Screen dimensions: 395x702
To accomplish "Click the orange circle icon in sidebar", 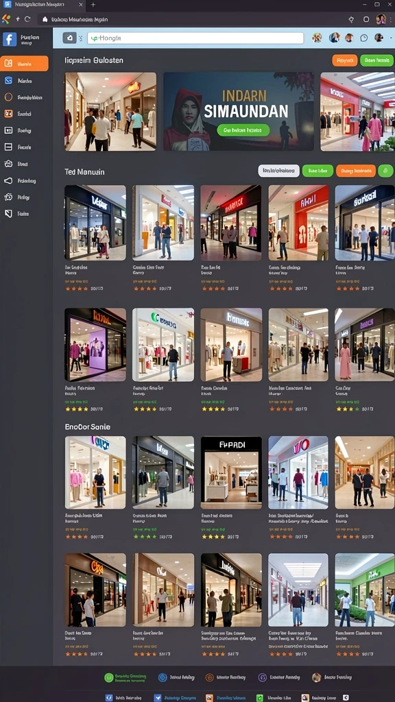I will pyautogui.click(x=8, y=97).
